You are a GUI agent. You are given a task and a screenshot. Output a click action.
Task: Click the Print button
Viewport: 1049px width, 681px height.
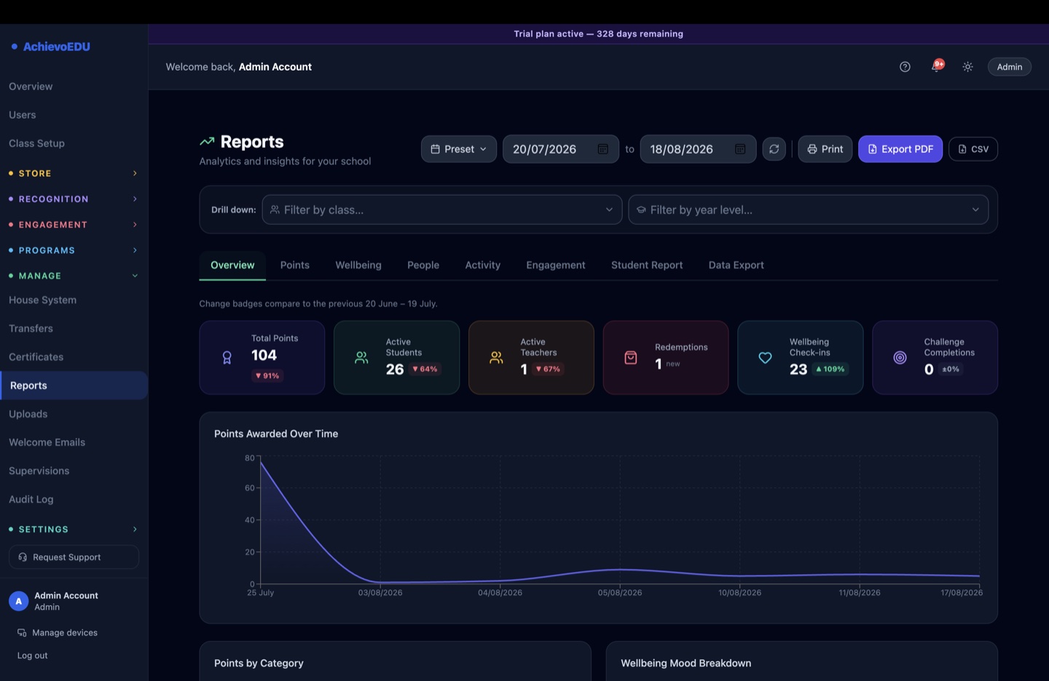coord(825,149)
